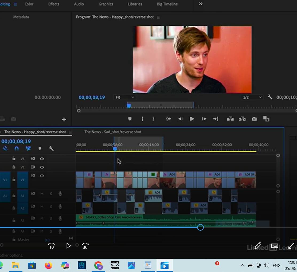Solo audio track A2
Viewport: 297px width, 272px height.
click(x=51, y=207)
